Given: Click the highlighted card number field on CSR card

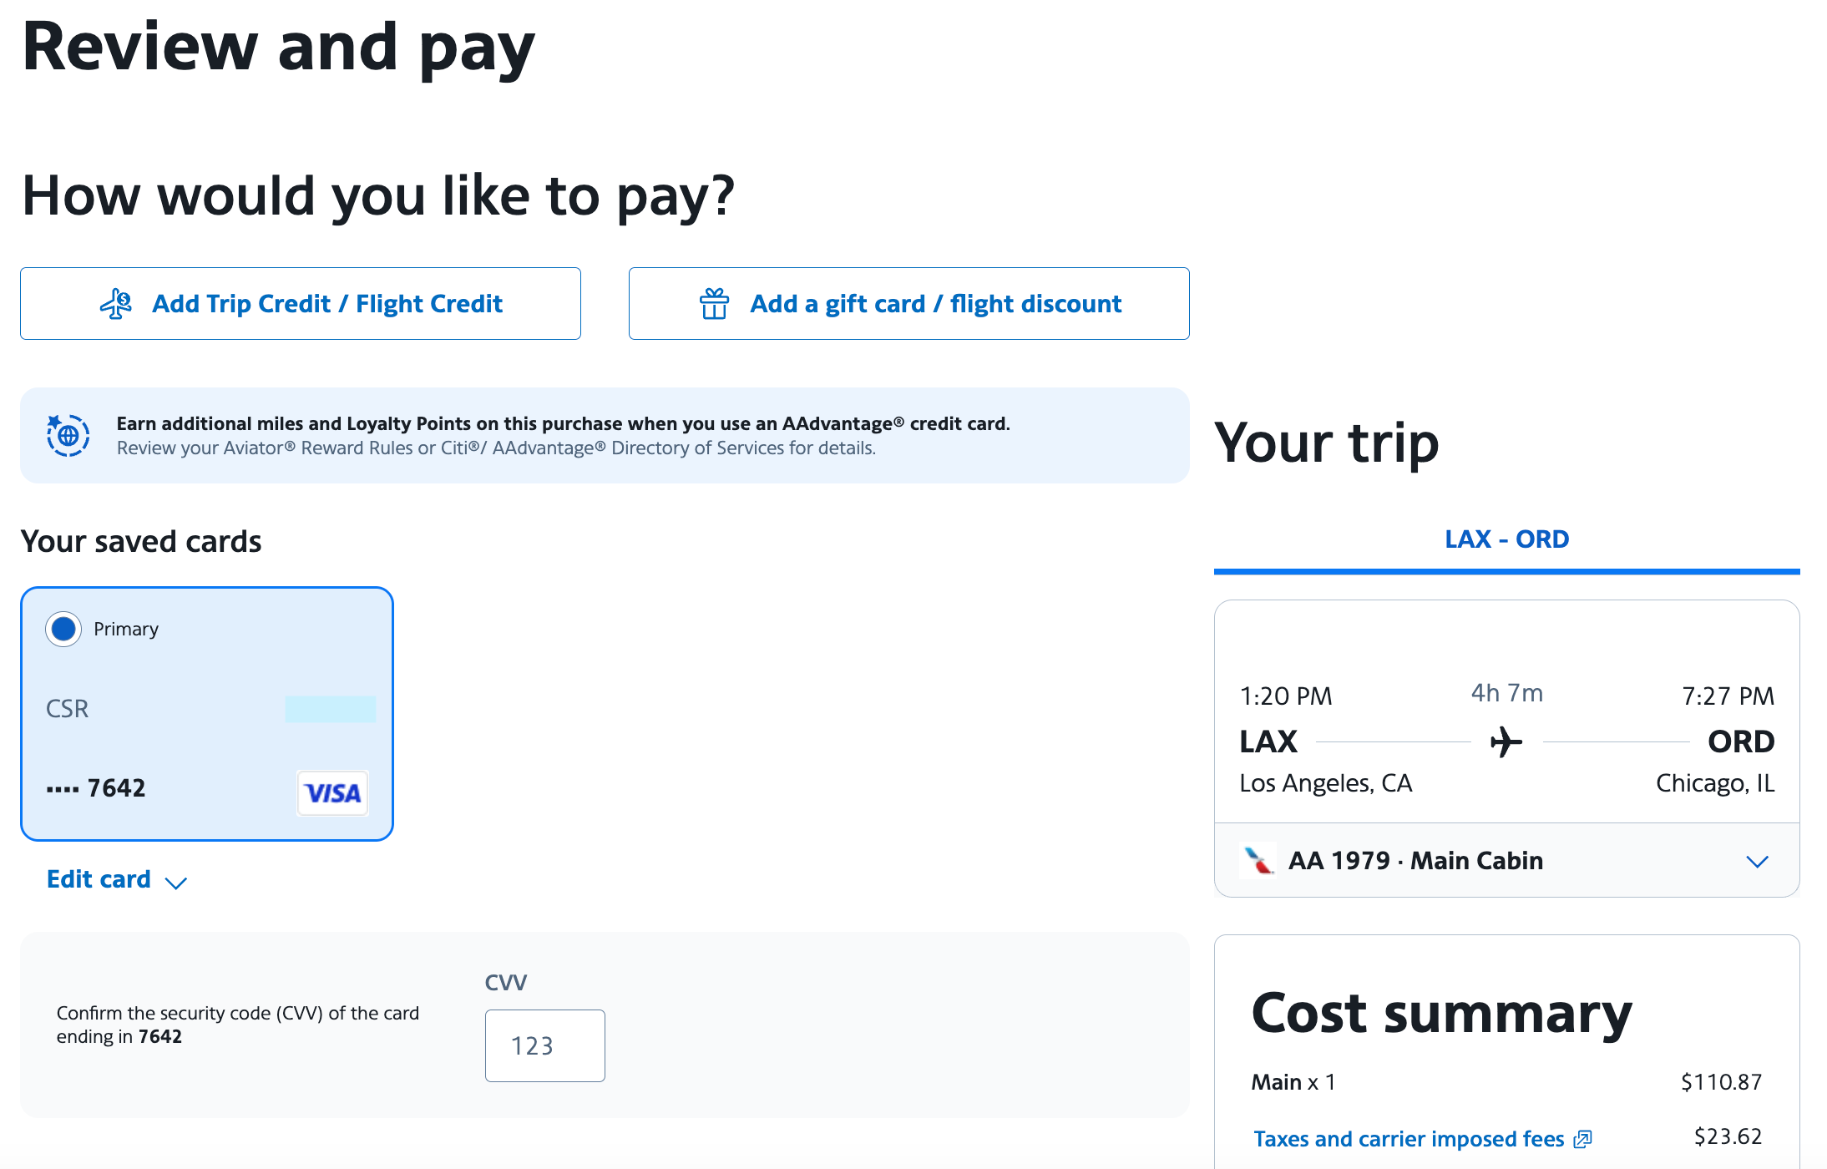Looking at the screenshot, I should [x=331, y=708].
